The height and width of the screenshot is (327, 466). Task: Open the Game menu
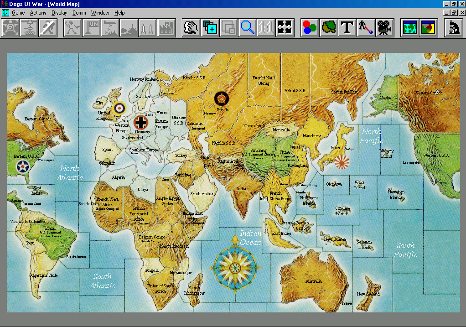(18, 13)
